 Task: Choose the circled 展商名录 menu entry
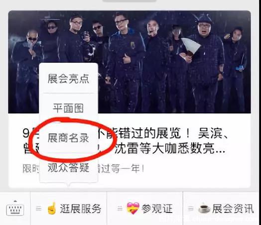click(x=68, y=138)
